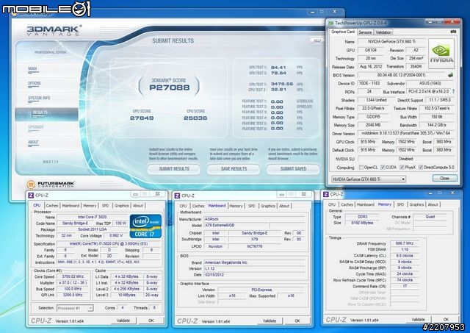The image size is (470, 333).
Task: Open Caches tab in the CPU-Z CPU window
Action: (x=52, y=206)
